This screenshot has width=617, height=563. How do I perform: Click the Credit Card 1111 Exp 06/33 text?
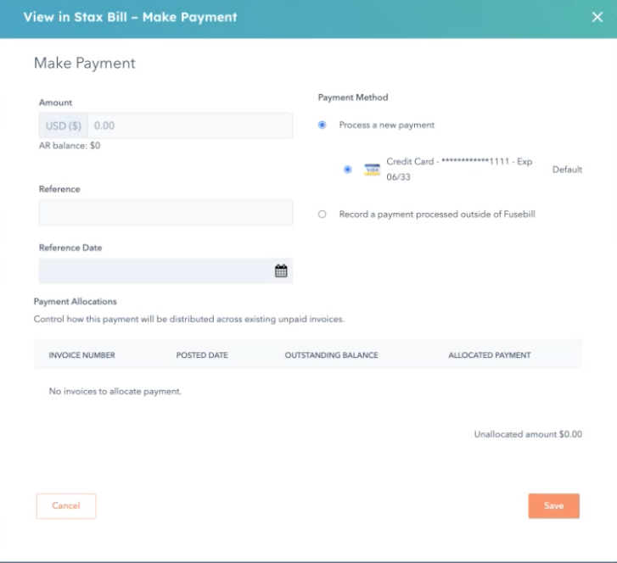click(x=459, y=169)
